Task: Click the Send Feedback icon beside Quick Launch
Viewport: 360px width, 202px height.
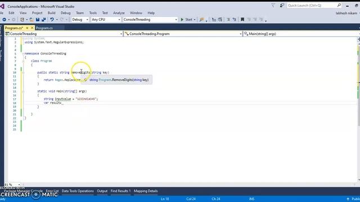Action: (x=282, y=5)
